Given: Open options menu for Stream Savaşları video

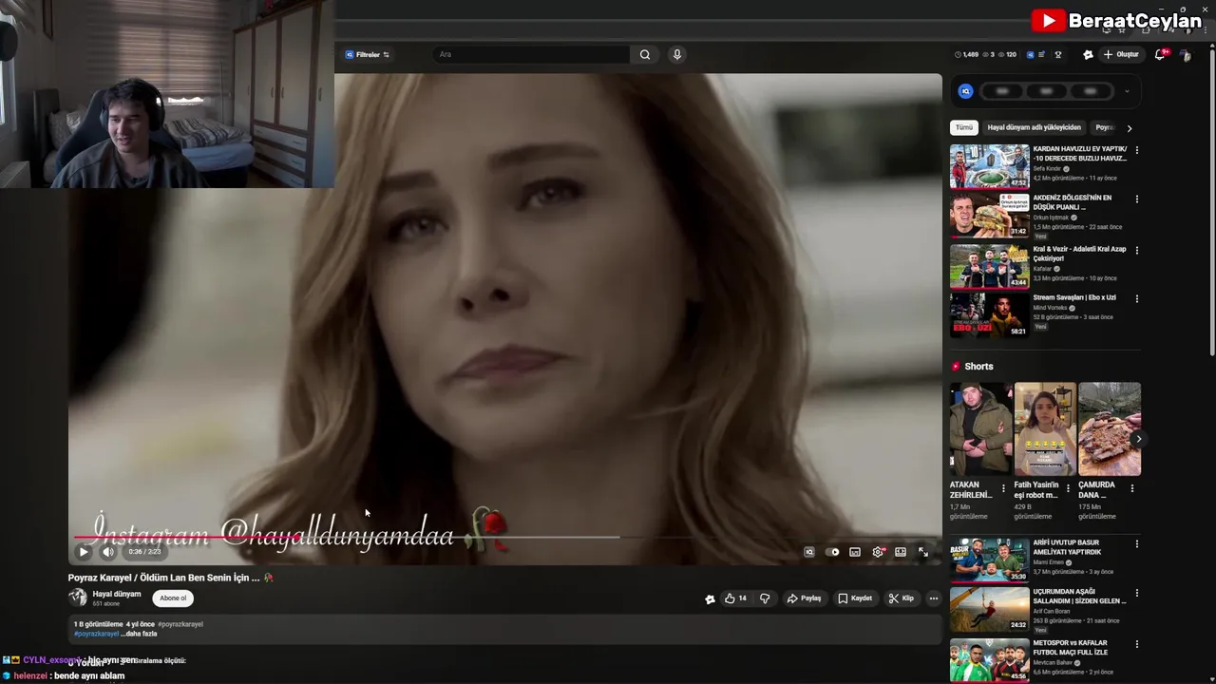Looking at the screenshot, I should tap(1136, 298).
